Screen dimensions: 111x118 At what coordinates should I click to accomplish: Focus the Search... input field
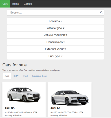[53, 13]
